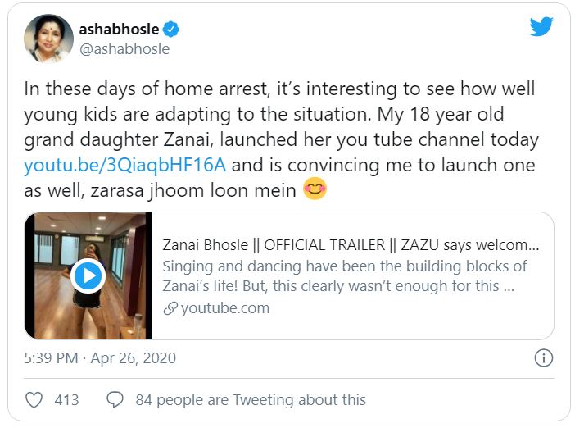Open the tweet info circle icon
Screen dimensions: 584x428
[543, 358]
